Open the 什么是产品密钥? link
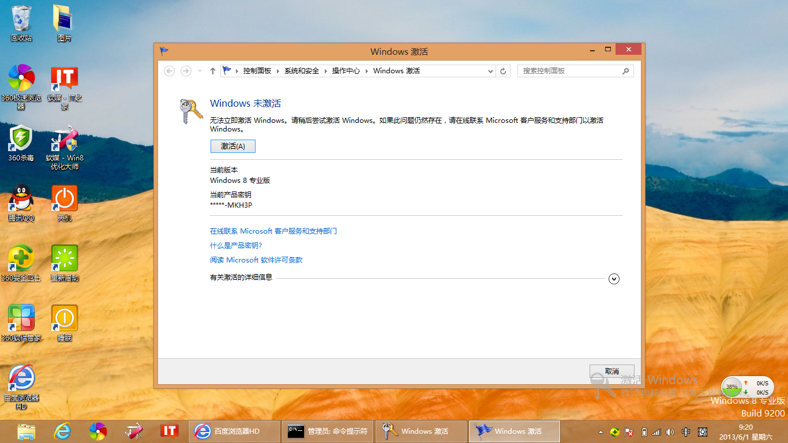Screen dimensions: 788x443 (x=236, y=246)
